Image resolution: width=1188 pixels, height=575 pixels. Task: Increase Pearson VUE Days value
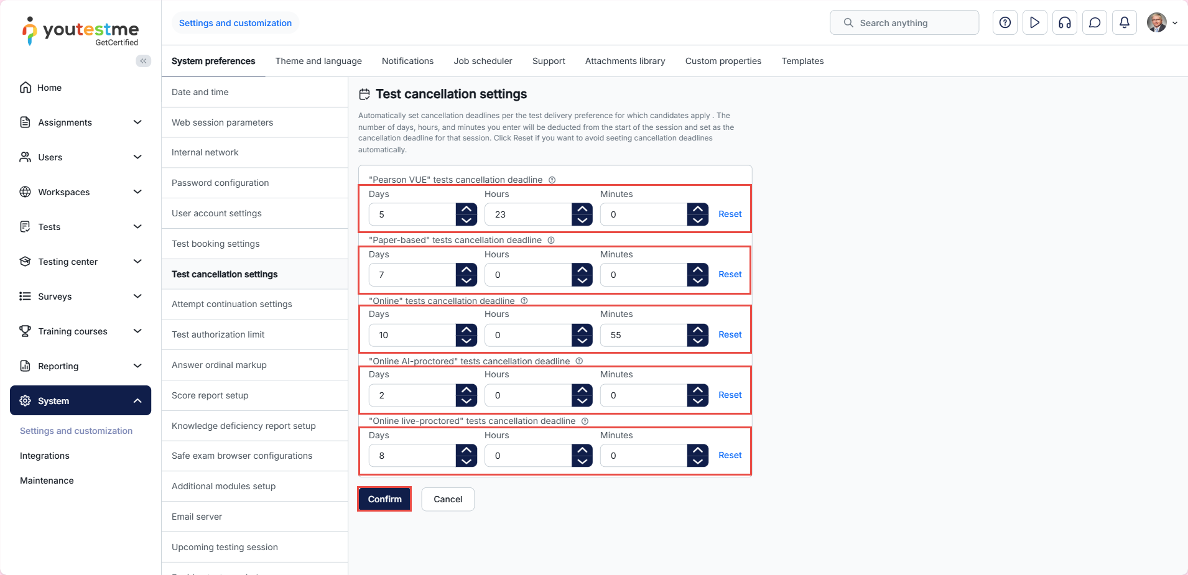click(x=466, y=209)
